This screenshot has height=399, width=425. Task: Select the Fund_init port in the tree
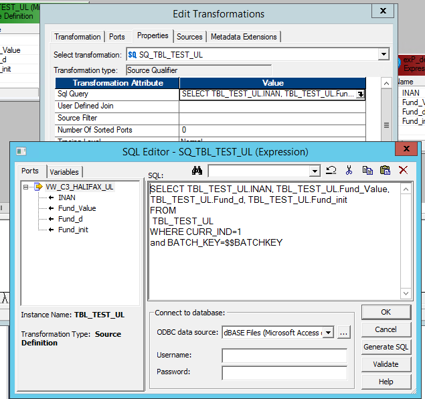coord(73,230)
